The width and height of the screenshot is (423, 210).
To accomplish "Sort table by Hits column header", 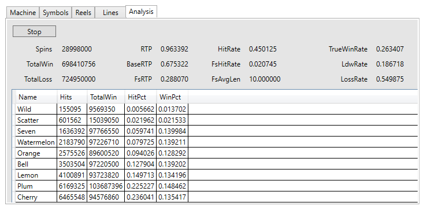I will (x=72, y=97).
